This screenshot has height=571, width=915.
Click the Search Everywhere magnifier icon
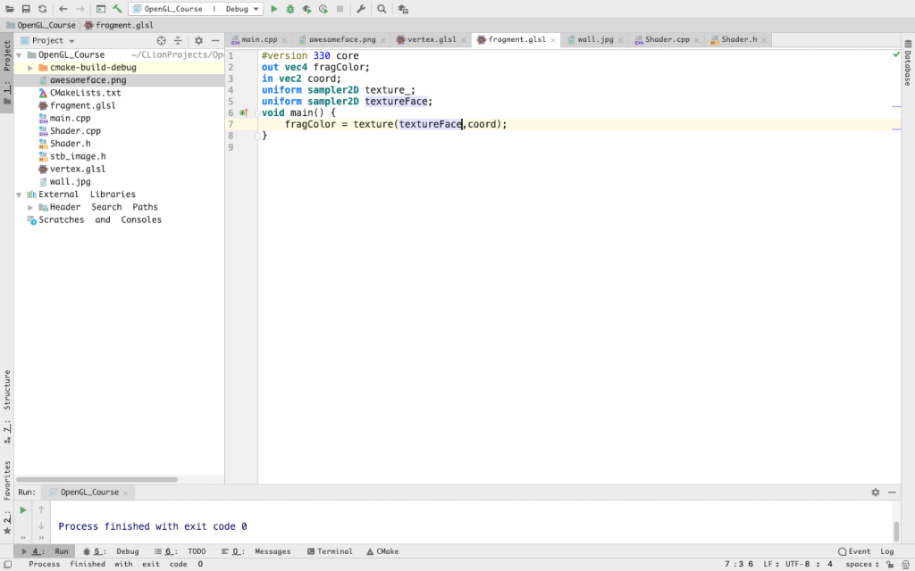pos(382,9)
